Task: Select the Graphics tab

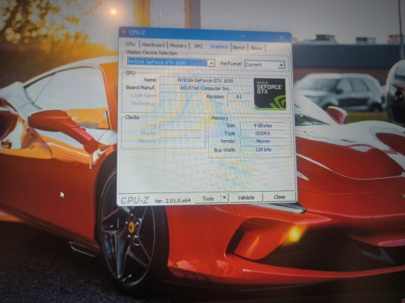Action: coord(219,46)
